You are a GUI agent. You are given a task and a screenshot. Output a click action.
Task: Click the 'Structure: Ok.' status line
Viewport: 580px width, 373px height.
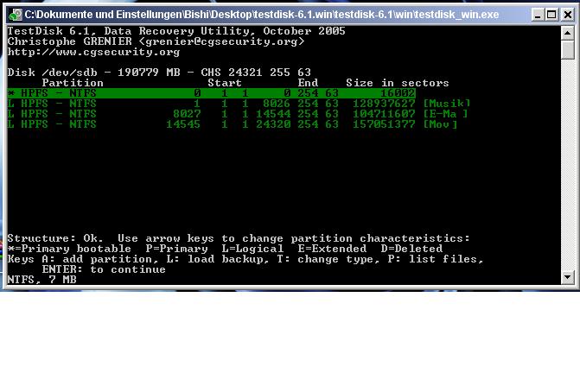click(239, 238)
